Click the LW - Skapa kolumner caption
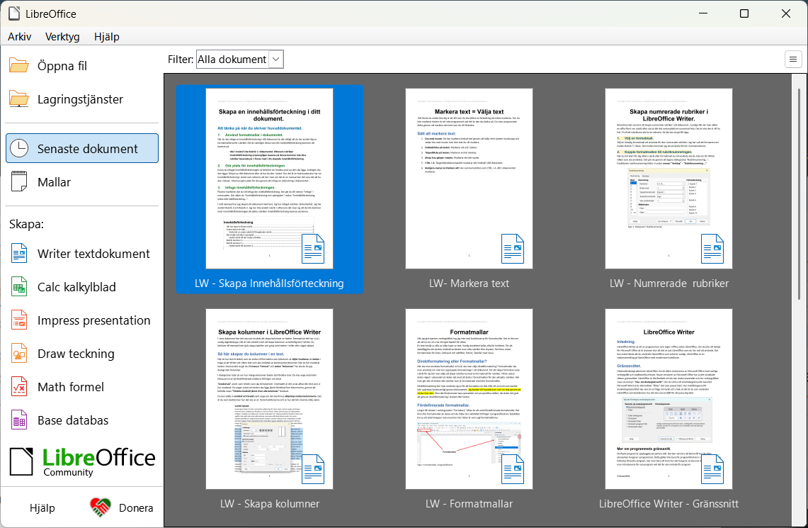This screenshot has width=808, height=528. (x=270, y=504)
